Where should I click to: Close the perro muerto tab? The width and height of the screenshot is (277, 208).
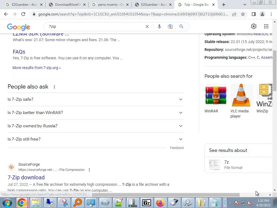(127, 5)
